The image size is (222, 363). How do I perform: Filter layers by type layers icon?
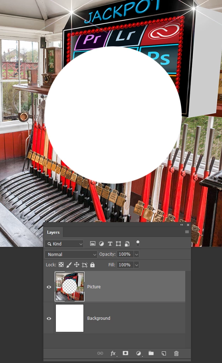pos(110,244)
